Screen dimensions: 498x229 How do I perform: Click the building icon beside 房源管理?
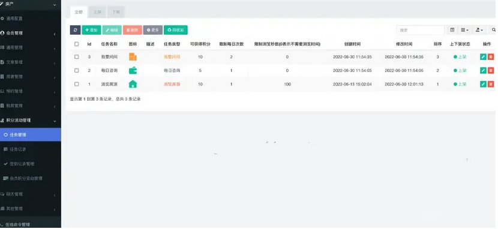[2, 77]
